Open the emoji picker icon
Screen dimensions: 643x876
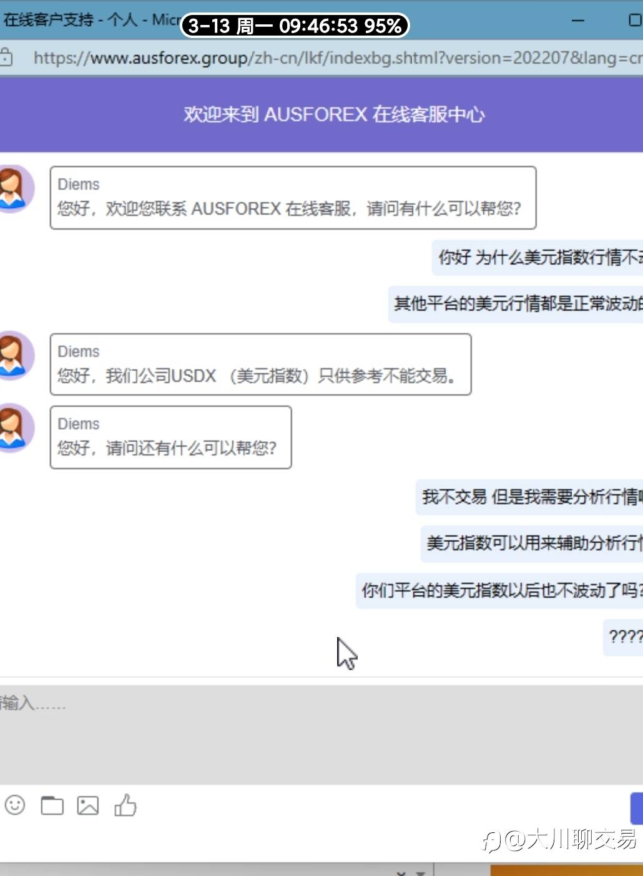pyautogui.click(x=15, y=805)
